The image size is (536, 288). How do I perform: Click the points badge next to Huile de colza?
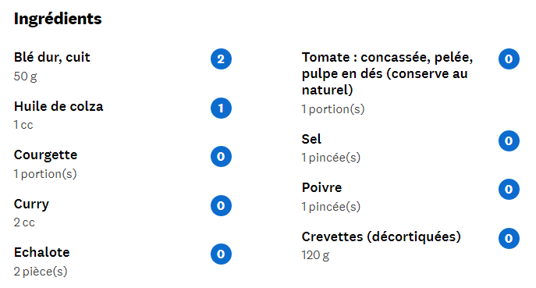pos(221,108)
